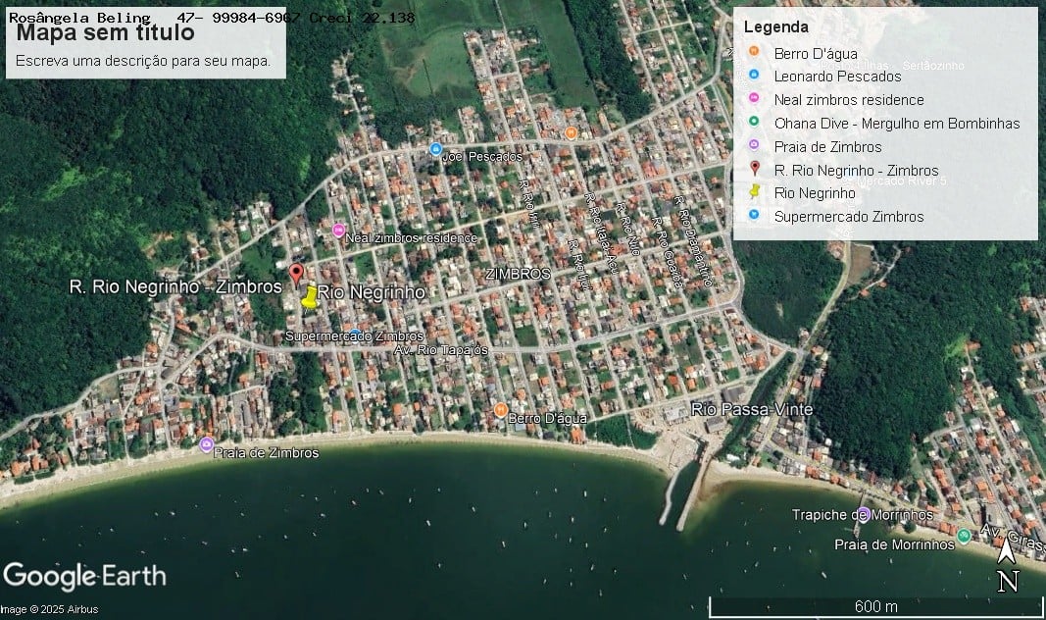Click the blue Leonardo Pescados legend icon
1046x620 pixels.
(x=754, y=75)
